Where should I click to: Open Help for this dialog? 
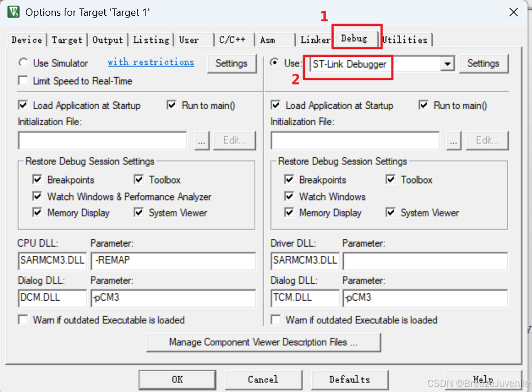483,380
